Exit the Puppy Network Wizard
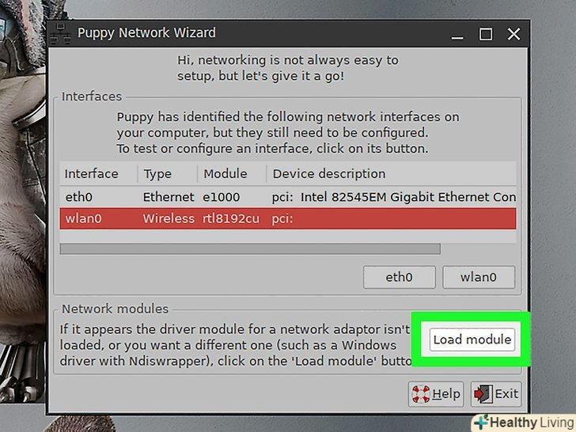This screenshot has height=432, width=576. pos(496,394)
